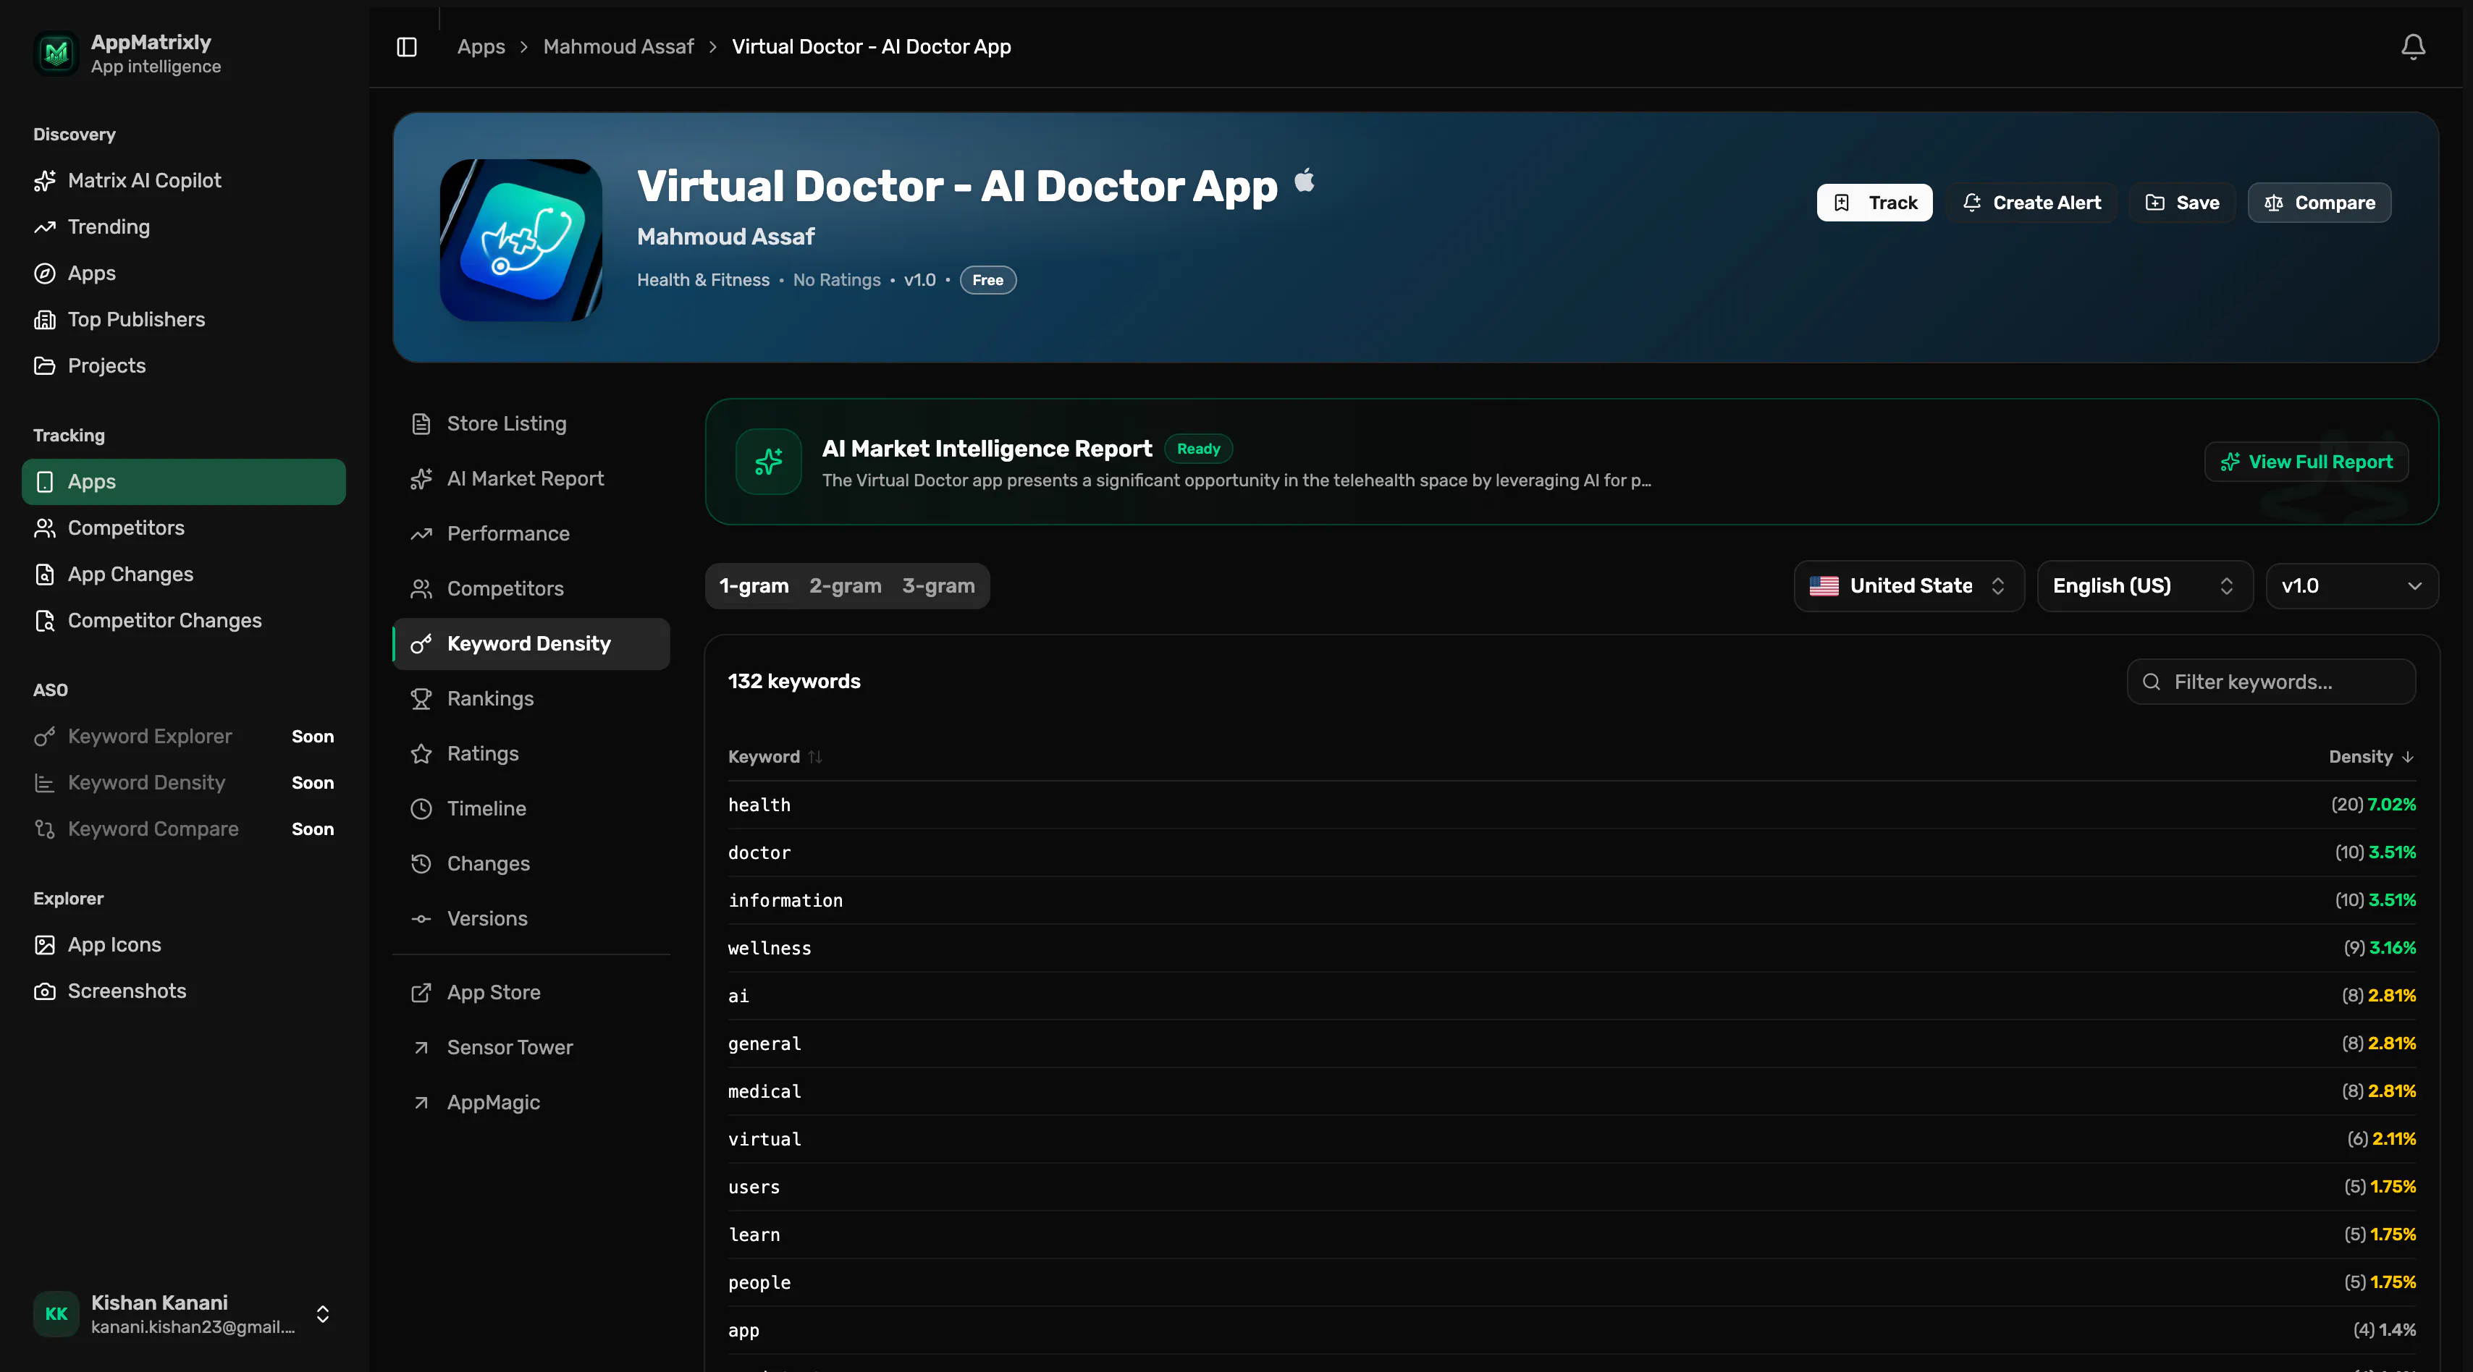This screenshot has height=1372, width=2473.
Task: Click the Keyword Compare ASO item
Action: click(x=183, y=829)
